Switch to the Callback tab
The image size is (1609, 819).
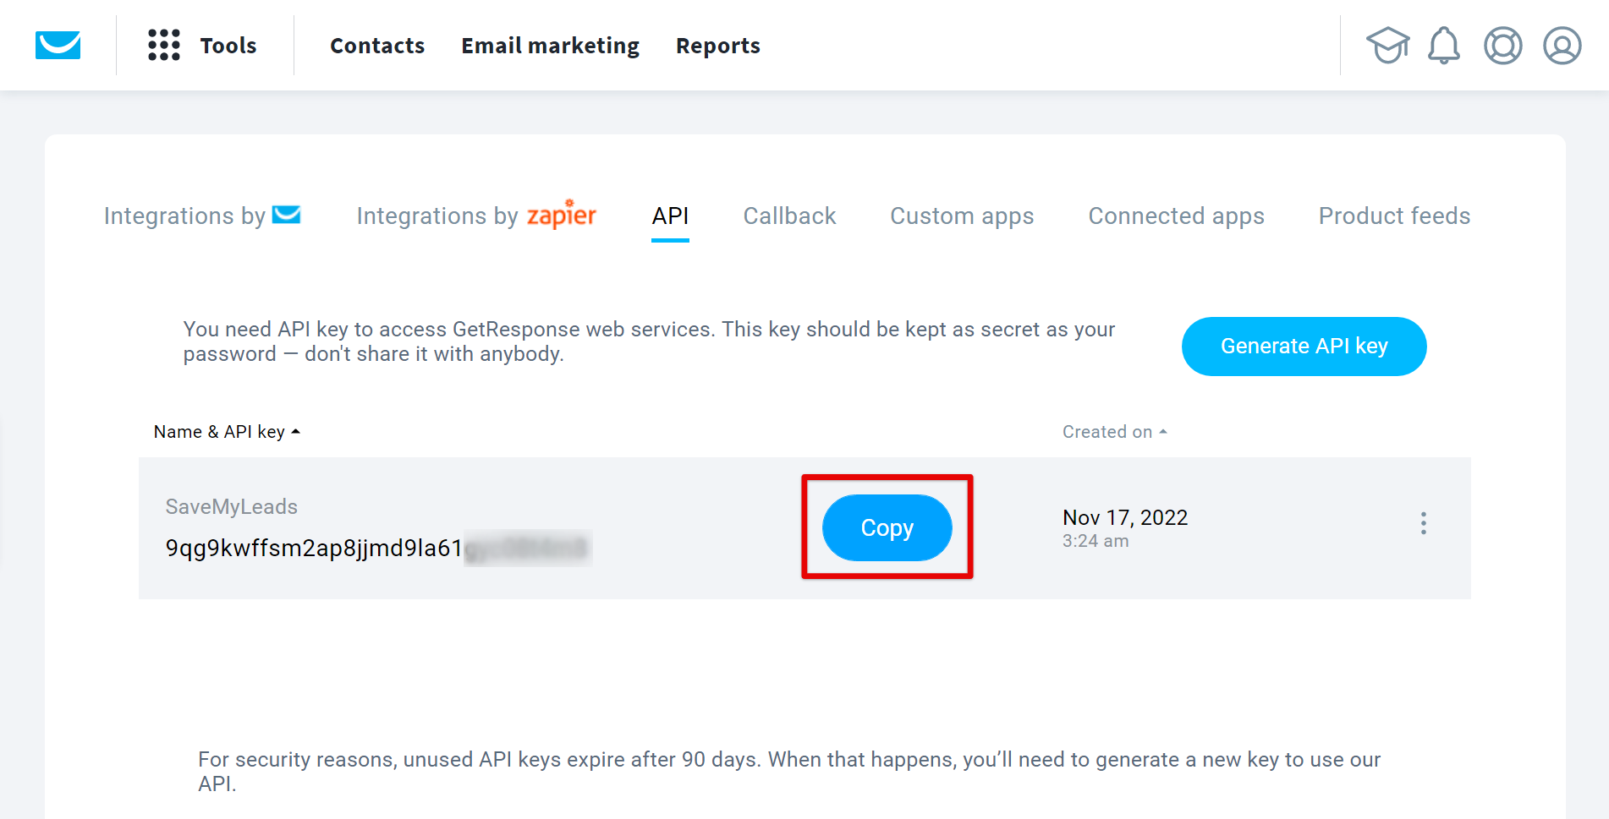coord(789,216)
